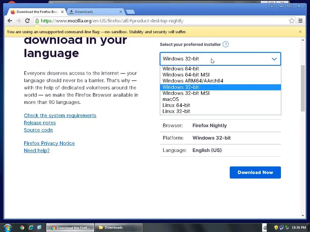Choose macOS from the installer list

(220, 99)
